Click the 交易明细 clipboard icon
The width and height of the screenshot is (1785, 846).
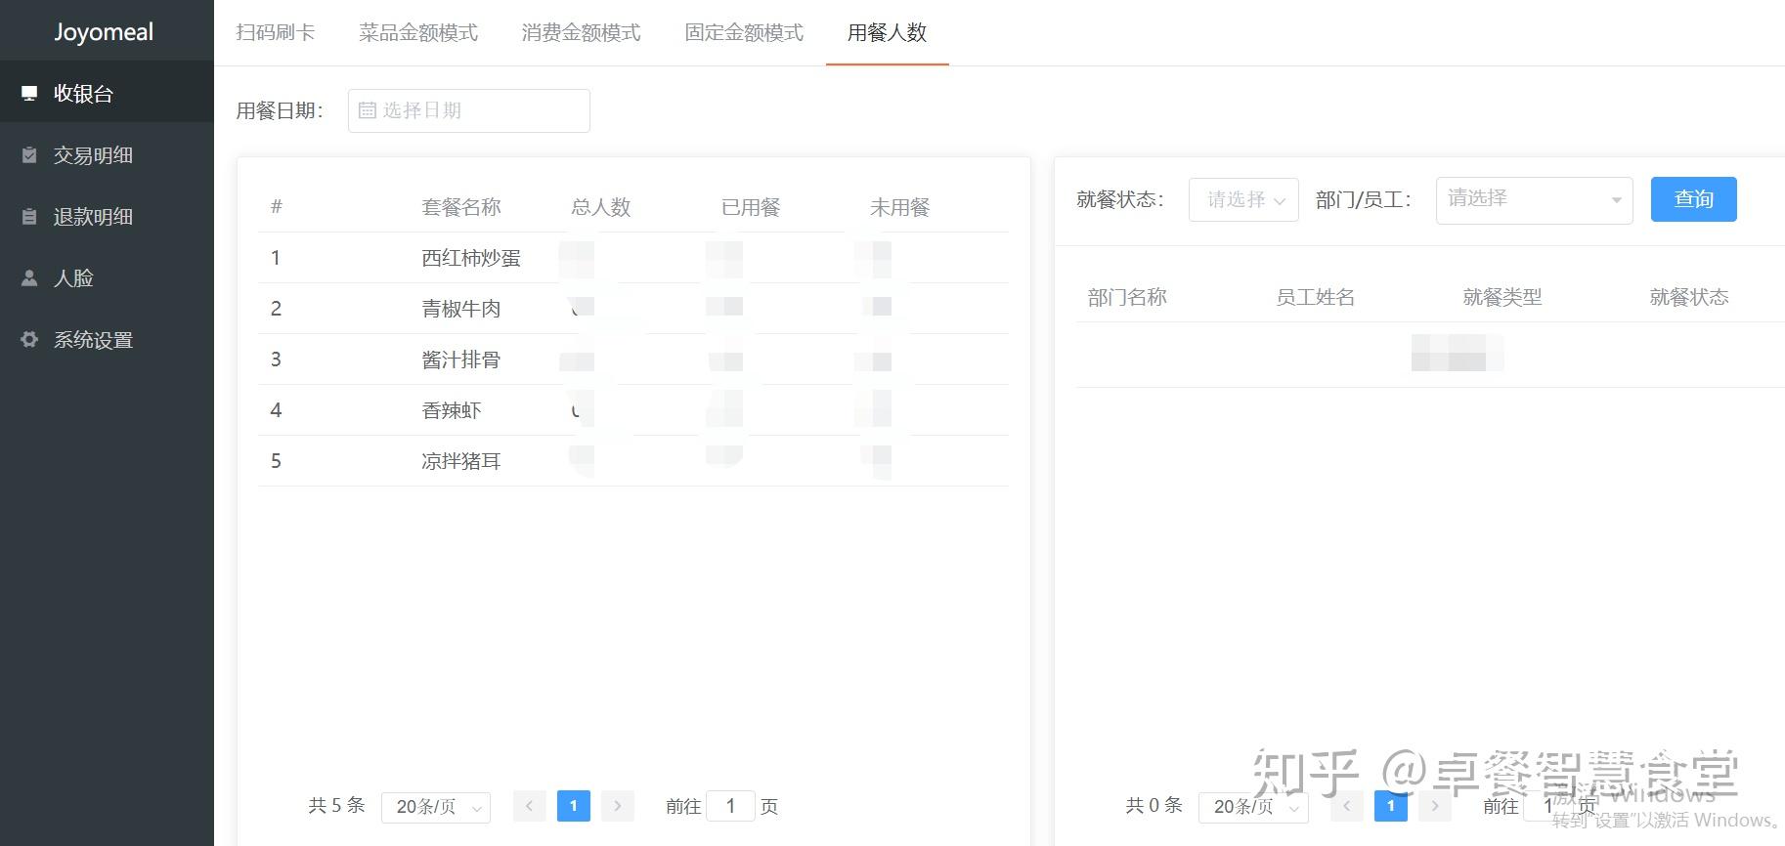(x=29, y=155)
